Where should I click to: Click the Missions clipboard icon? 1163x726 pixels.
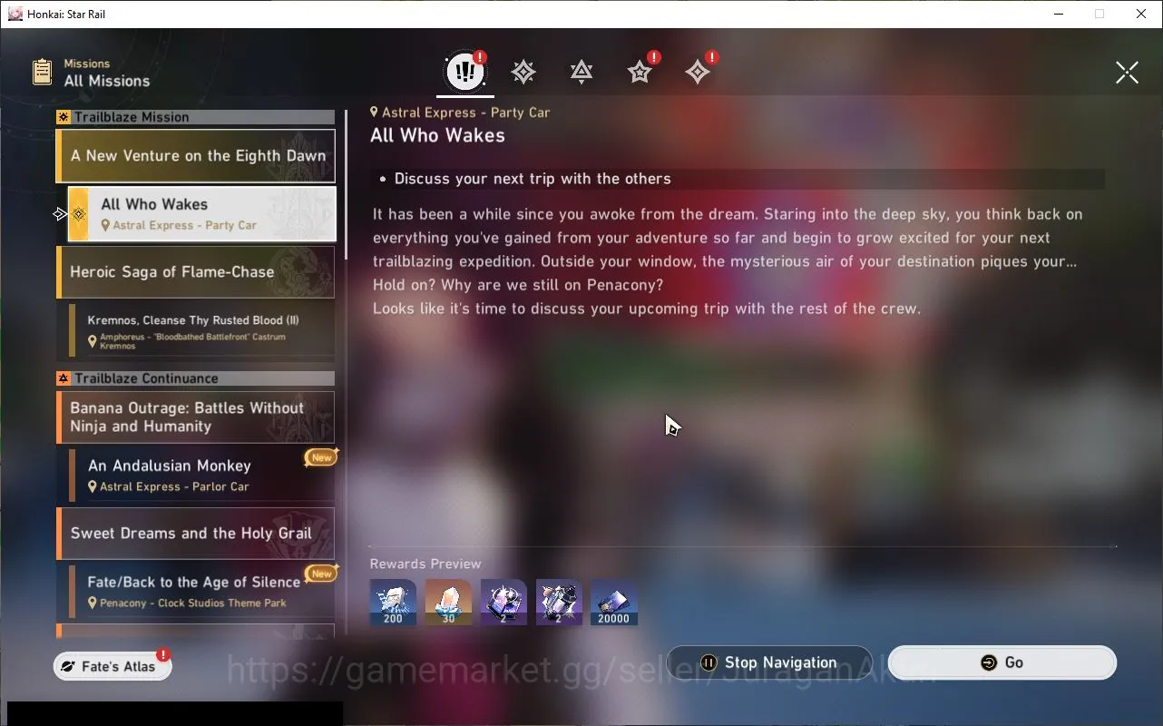42,73
